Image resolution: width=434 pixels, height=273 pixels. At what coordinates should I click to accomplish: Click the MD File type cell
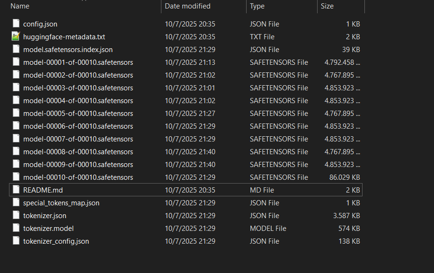tap(262, 190)
